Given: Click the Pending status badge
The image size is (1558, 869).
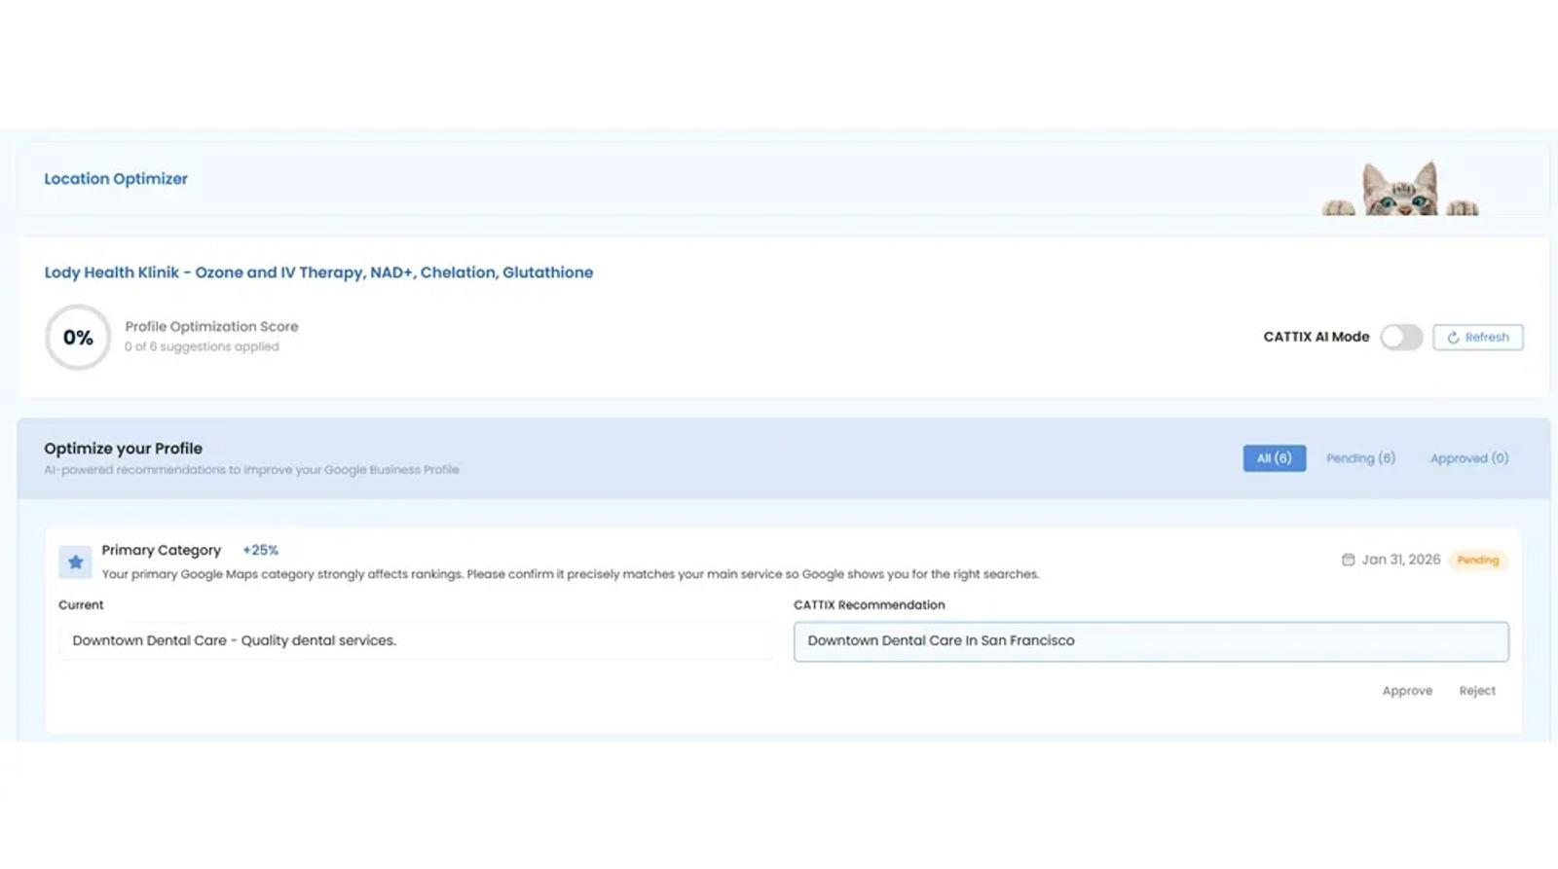Looking at the screenshot, I should click(x=1477, y=561).
